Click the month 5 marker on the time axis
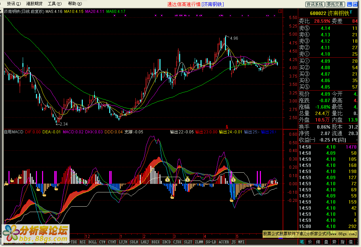This screenshot has width=361, height=247. pos(237,236)
